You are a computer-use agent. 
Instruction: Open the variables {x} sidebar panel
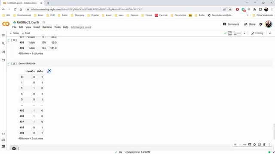[x=3, y=52]
